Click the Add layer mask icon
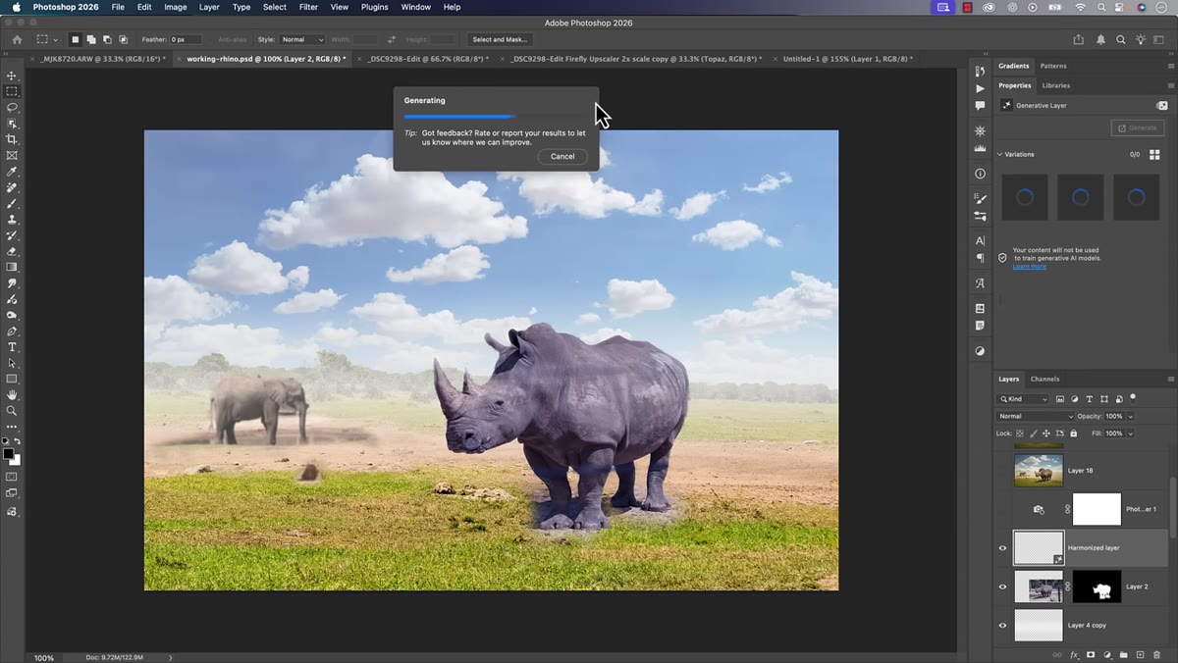Image resolution: width=1178 pixels, height=663 pixels. (1091, 654)
